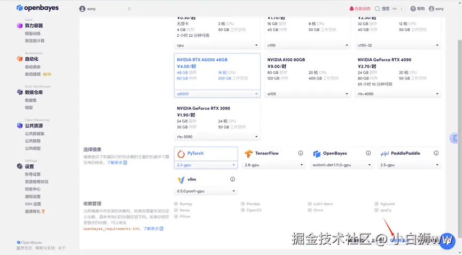The height and width of the screenshot is (255, 462).
Task: Click the TensorFlow logo icon
Action: (249, 154)
